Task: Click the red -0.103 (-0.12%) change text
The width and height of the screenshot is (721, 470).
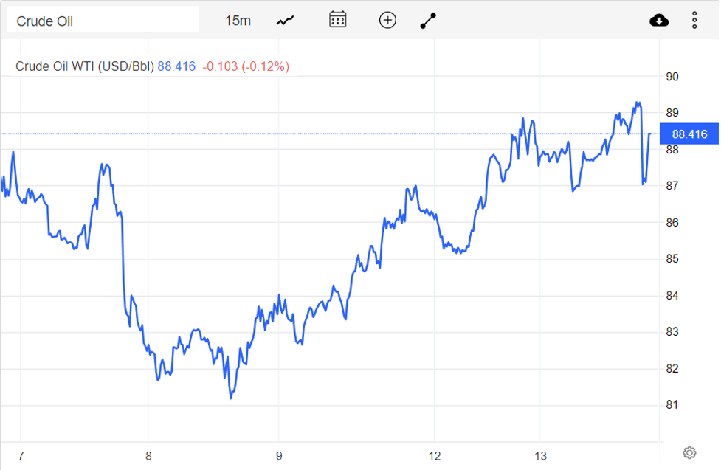Action: point(245,66)
